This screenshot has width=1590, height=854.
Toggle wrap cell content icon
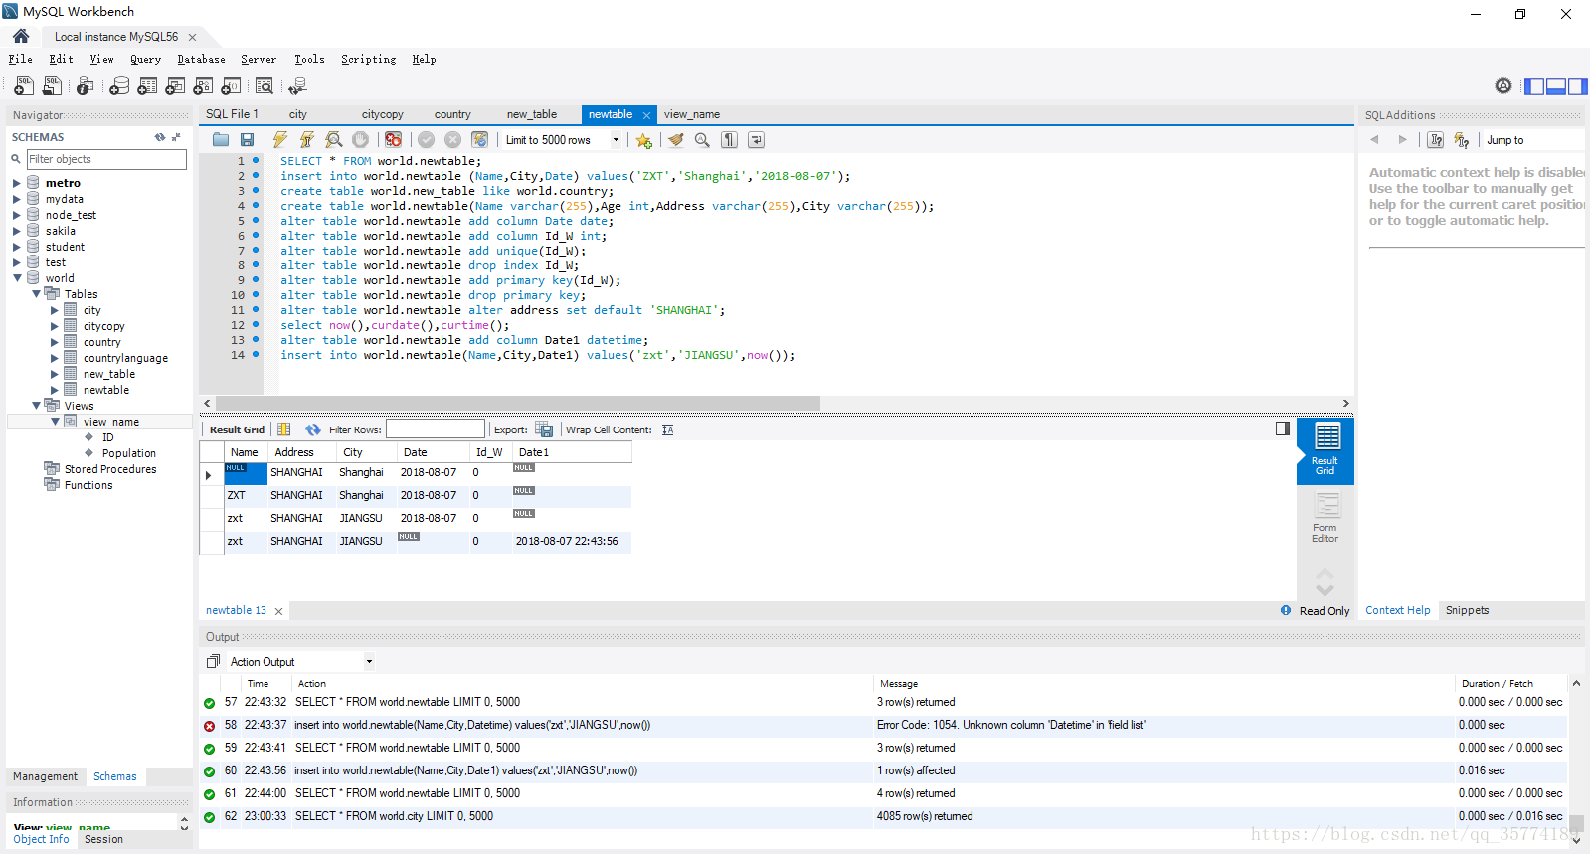pyautogui.click(x=668, y=429)
